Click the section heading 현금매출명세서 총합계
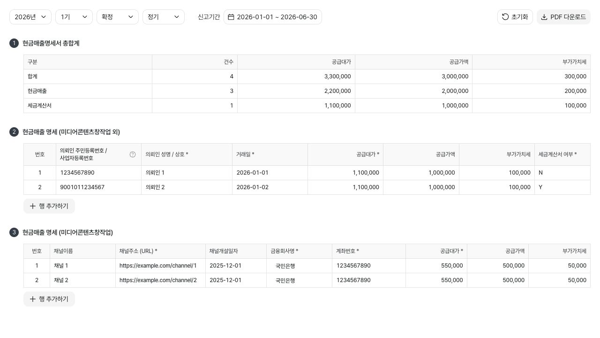This screenshot has height=338, width=600. pos(51,43)
